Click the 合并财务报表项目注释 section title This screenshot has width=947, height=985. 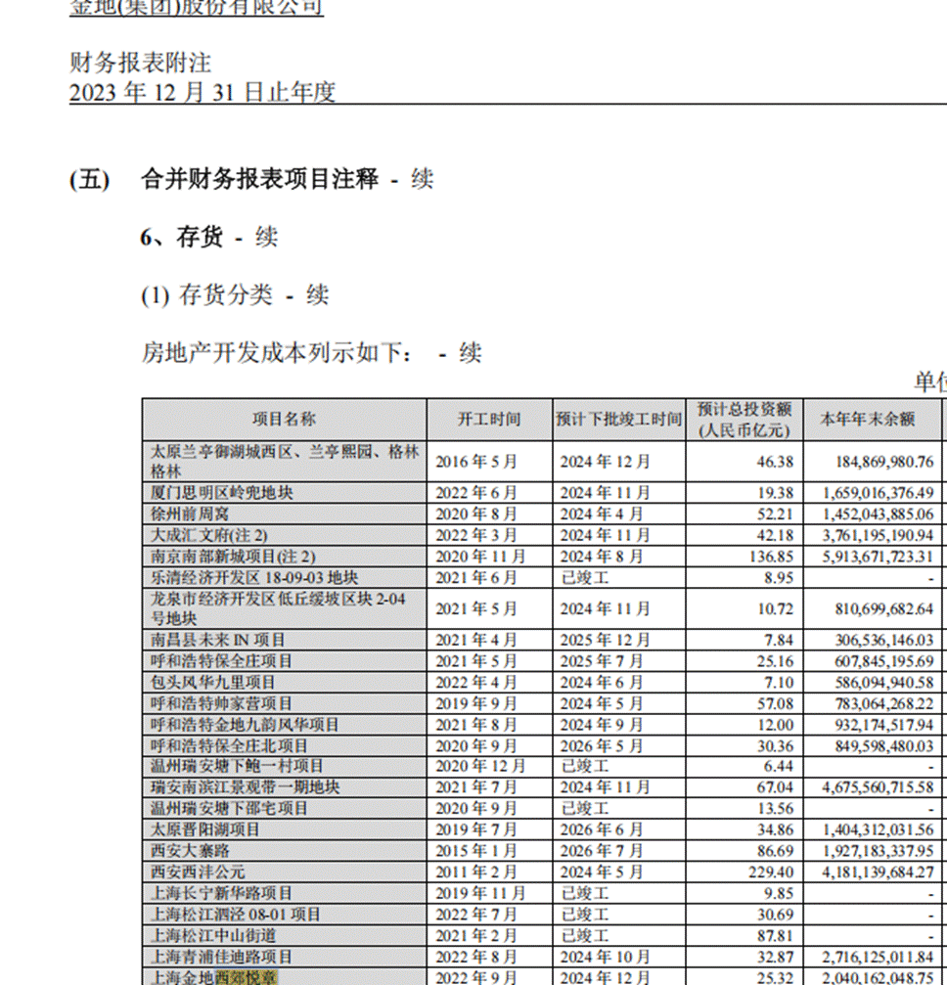259,180
